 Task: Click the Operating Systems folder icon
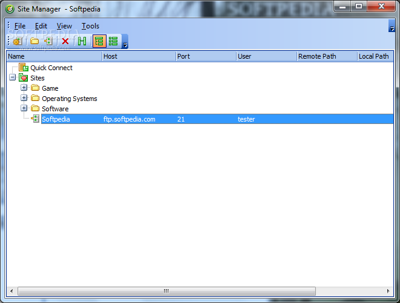coord(35,98)
